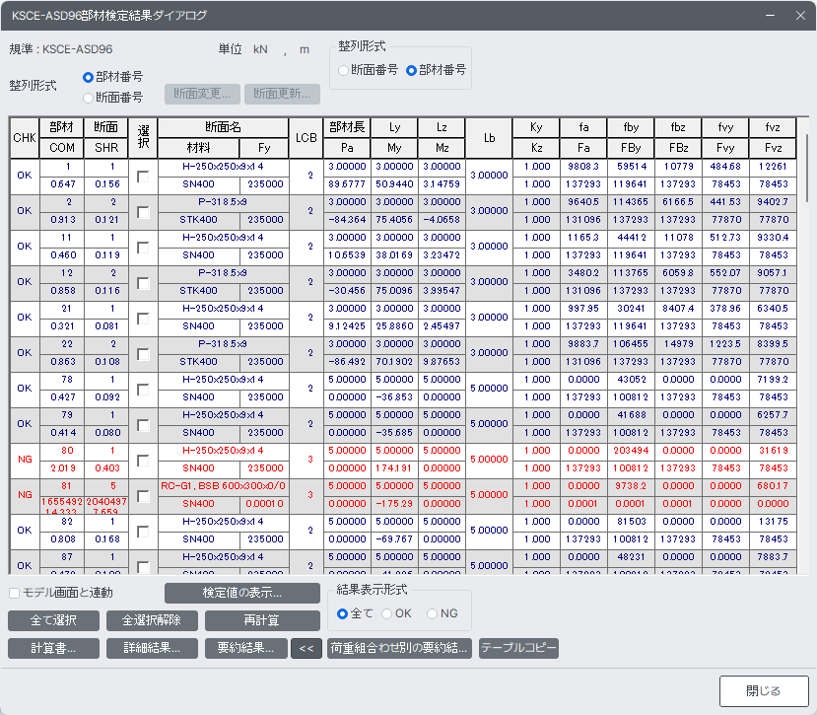Click section name RC-G1, BSB 600x300x0/0

[x=223, y=486]
